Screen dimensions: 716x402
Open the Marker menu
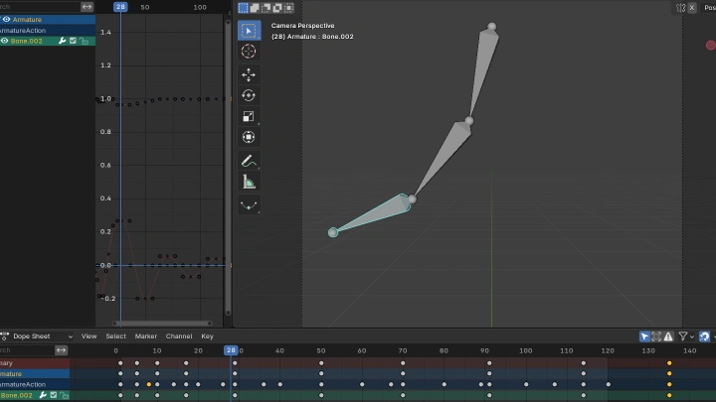pos(146,336)
